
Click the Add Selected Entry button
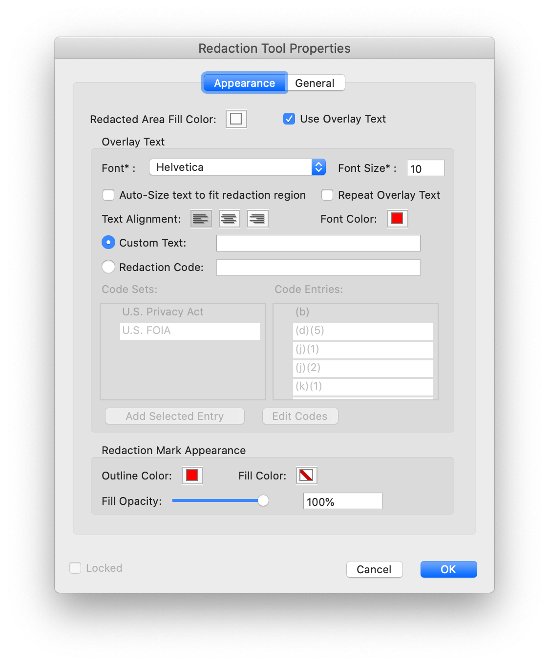[174, 416]
